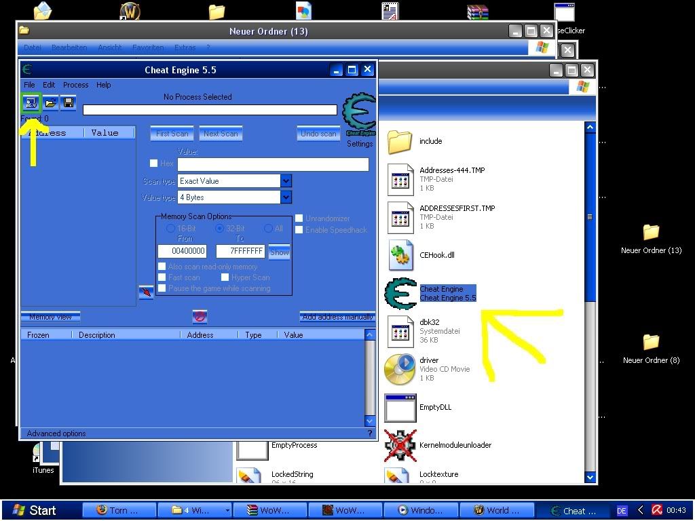Open Datei menu in Neuer Ordner window

pos(33,47)
